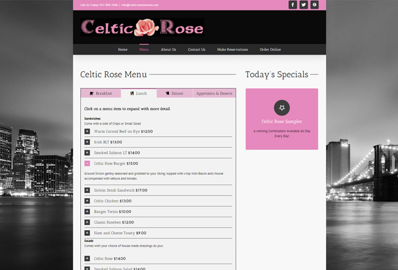Expand Warm Corned Beef on Rye plus icon

point(87,131)
